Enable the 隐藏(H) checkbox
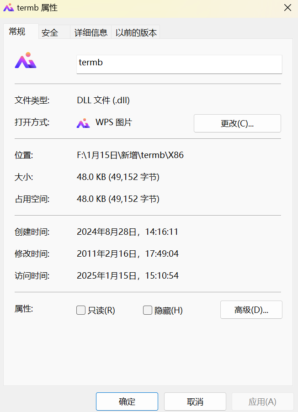298x412 pixels. pyautogui.click(x=147, y=310)
